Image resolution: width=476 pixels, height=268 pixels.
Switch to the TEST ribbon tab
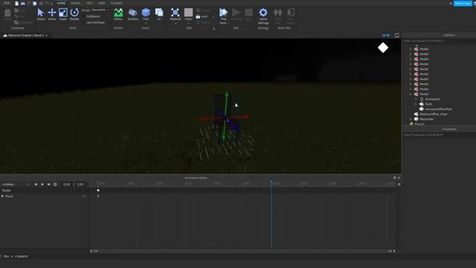pyautogui.click(x=89, y=3)
